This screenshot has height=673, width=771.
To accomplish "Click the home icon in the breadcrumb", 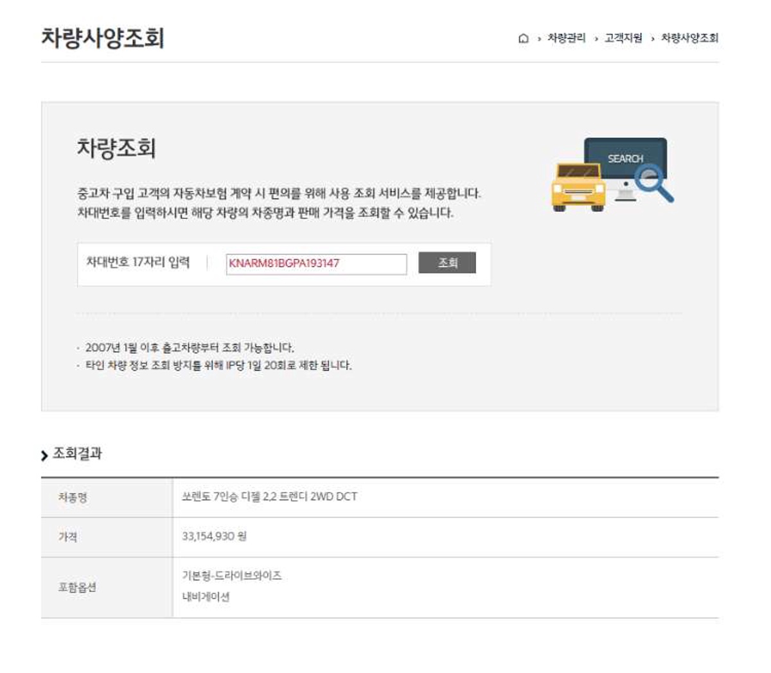I will (523, 39).
